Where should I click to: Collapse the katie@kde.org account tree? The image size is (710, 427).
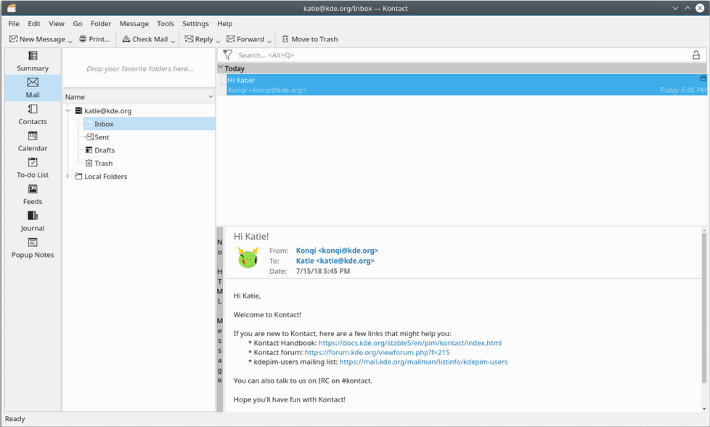(68, 110)
